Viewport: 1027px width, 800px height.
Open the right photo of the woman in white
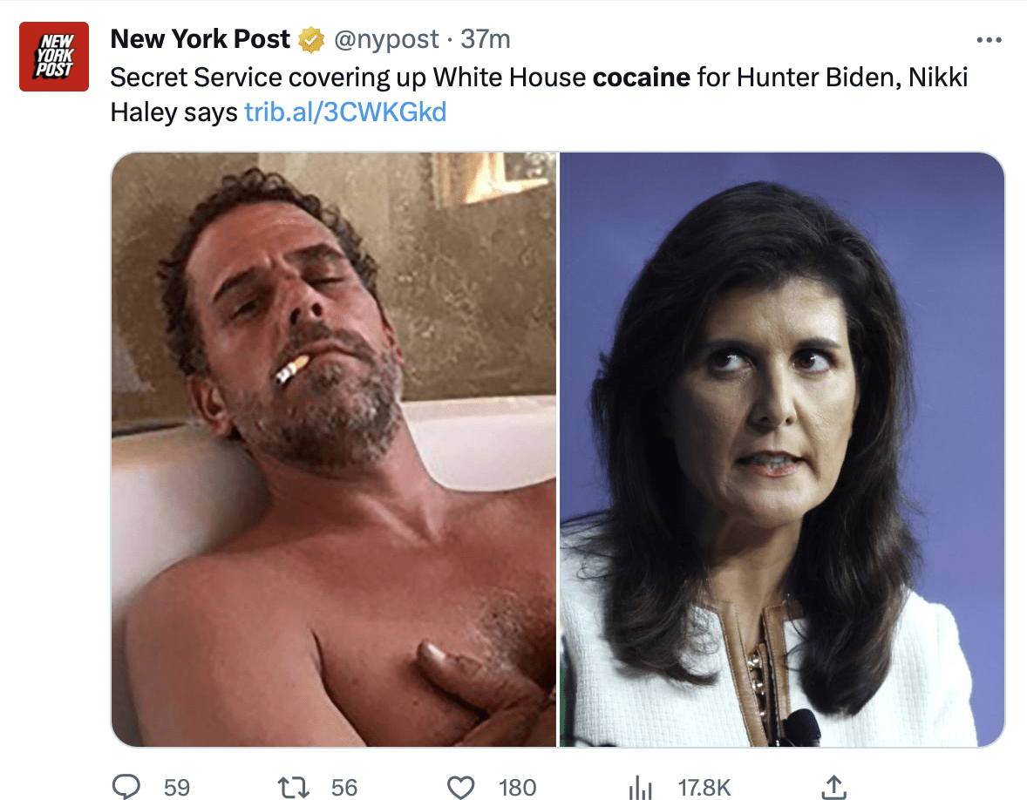[781, 449]
